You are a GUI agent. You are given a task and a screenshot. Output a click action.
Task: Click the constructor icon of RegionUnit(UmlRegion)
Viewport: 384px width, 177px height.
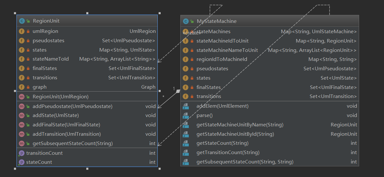coord(22,97)
